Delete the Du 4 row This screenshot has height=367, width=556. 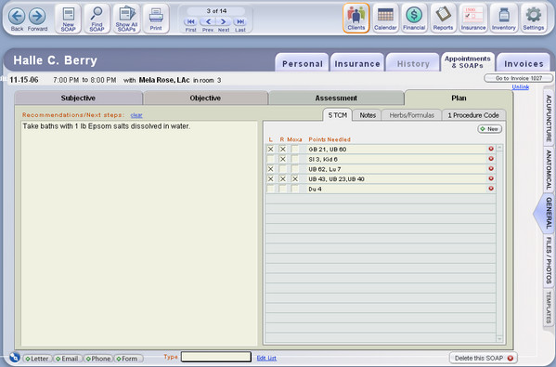[491, 189]
